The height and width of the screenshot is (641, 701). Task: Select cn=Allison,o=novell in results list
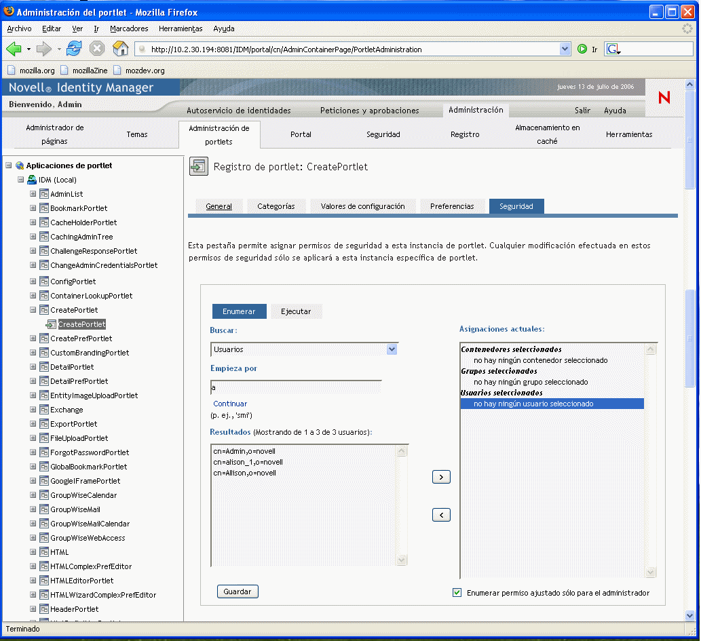[244, 473]
